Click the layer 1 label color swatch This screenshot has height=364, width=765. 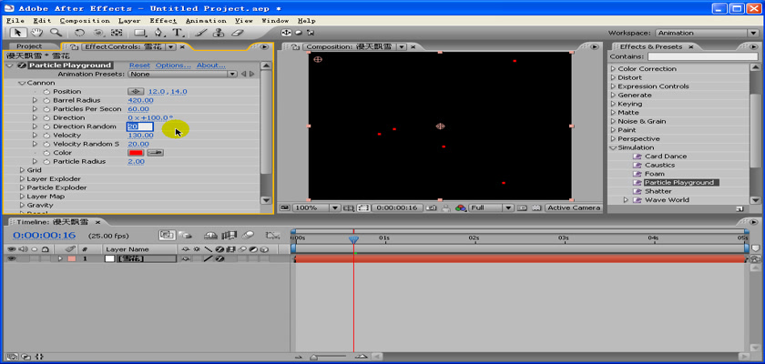pyautogui.click(x=72, y=258)
